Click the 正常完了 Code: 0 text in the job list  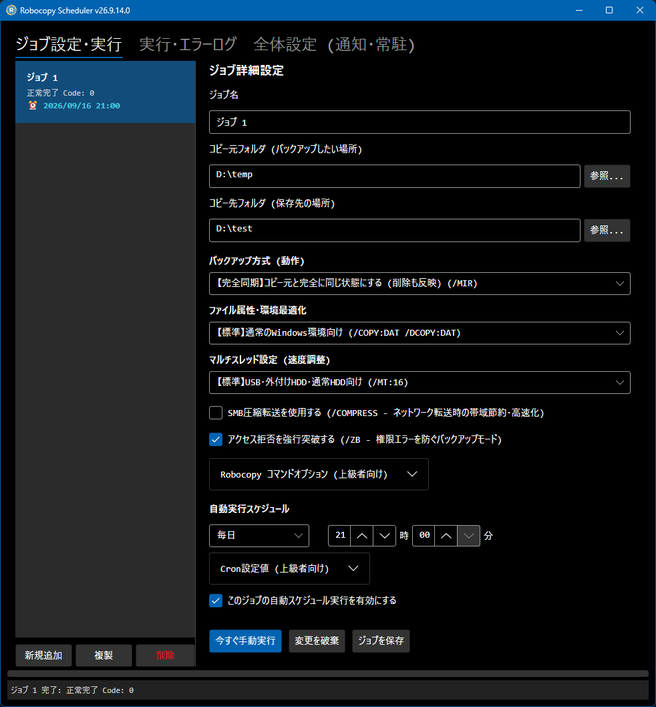(x=61, y=93)
